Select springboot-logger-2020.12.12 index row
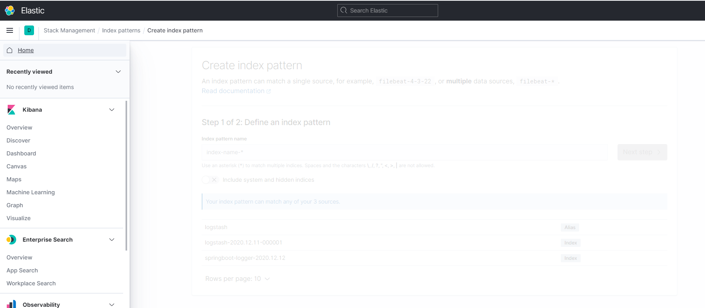The width and height of the screenshot is (705, 308). tap(434, 258)
